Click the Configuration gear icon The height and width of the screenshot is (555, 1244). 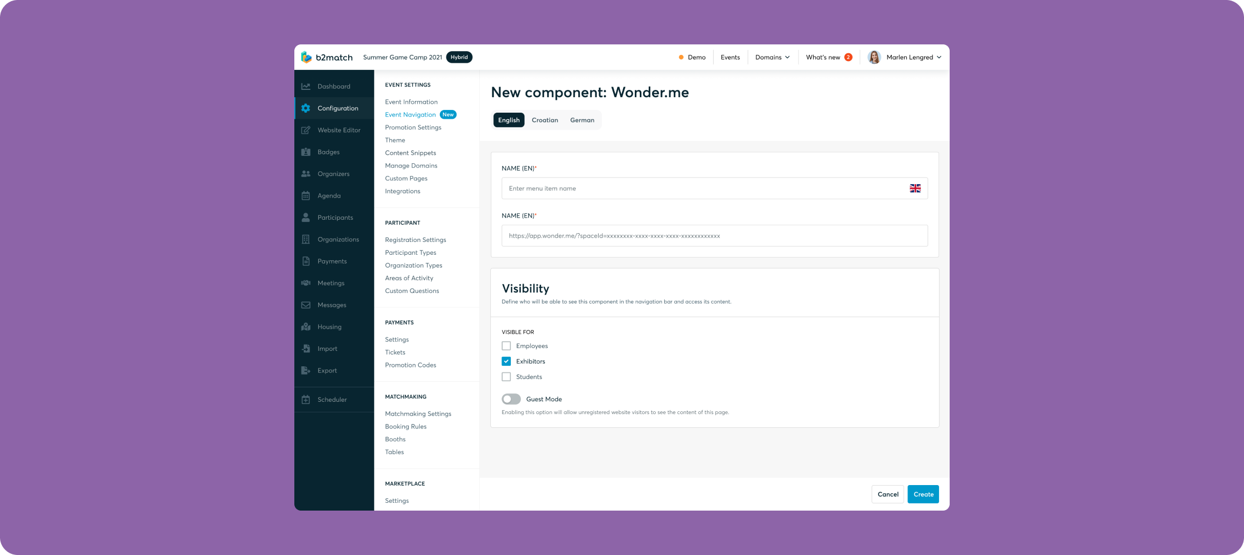coord(305,108)
